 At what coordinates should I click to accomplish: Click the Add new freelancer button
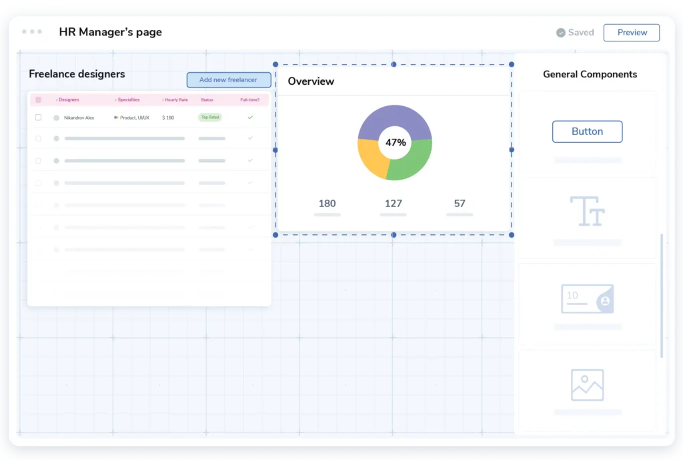[229, 79]
